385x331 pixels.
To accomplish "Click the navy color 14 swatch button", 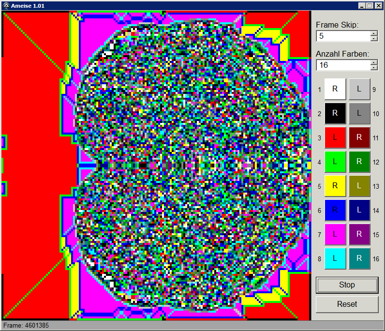I will point(359,210).
